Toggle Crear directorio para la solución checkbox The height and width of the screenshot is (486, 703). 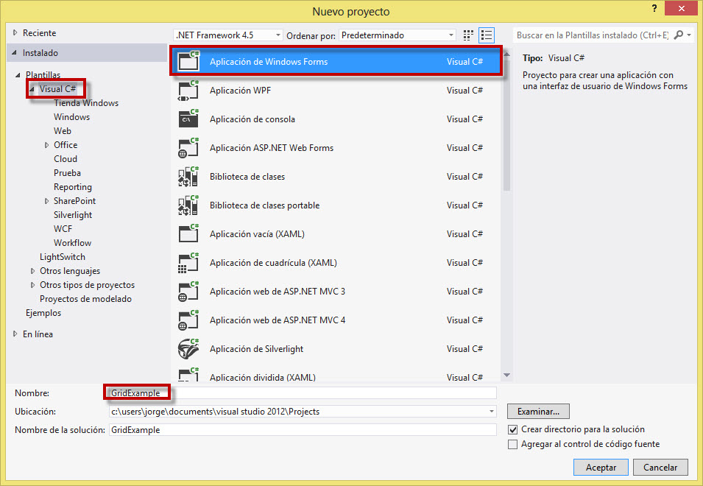coord(512,429)
